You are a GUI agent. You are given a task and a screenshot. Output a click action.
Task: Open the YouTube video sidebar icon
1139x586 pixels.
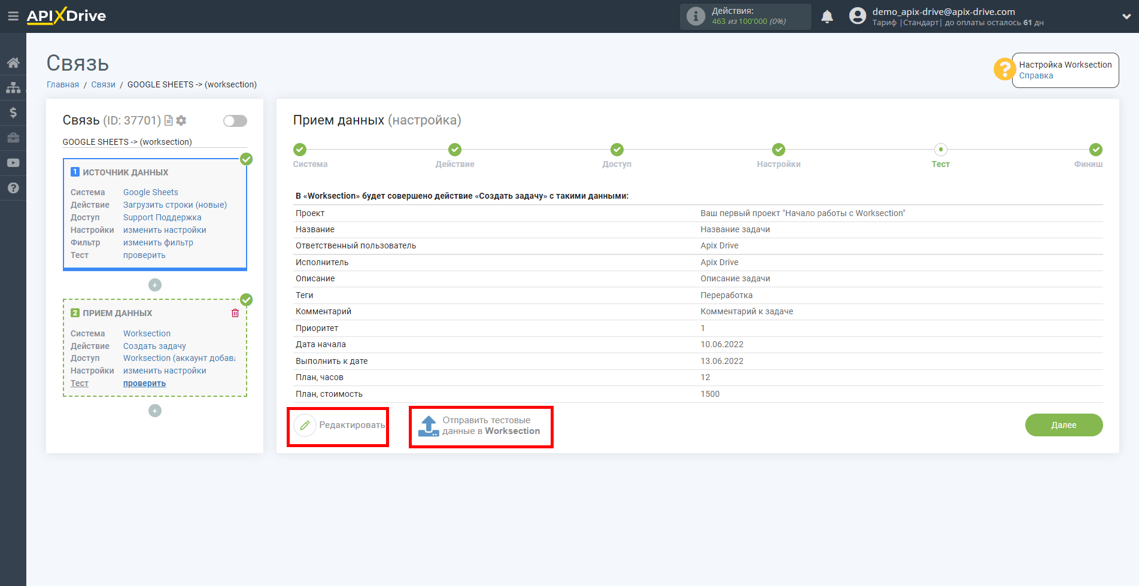tap(13, 163)
